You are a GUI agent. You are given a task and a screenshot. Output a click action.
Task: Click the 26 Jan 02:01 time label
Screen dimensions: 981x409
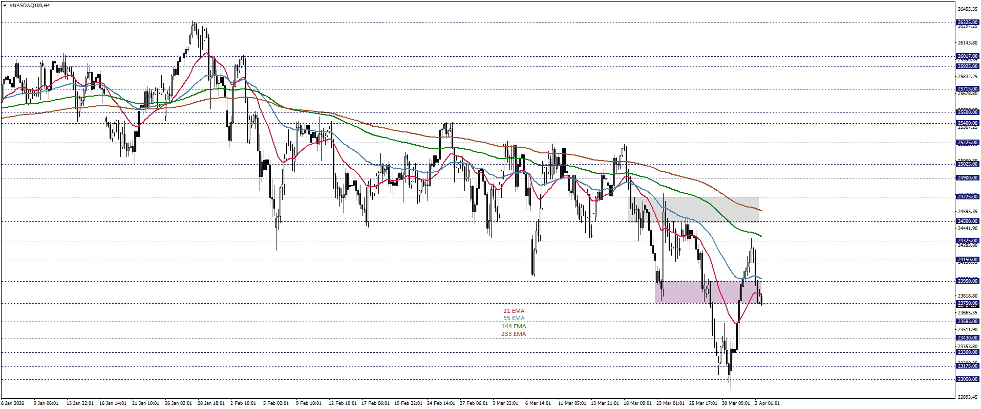click(x=178, y=403)
